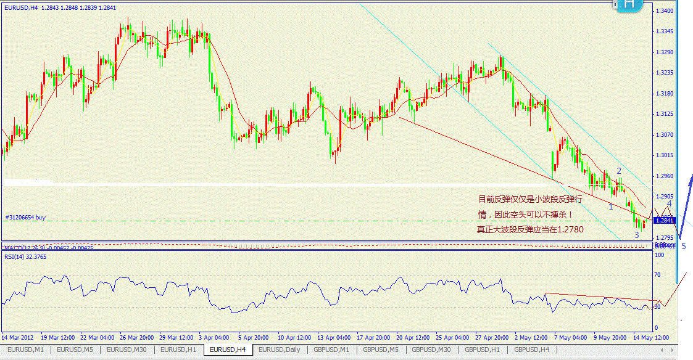
Task: Select the wave label 2 on the chart
Action: [619, 171]
